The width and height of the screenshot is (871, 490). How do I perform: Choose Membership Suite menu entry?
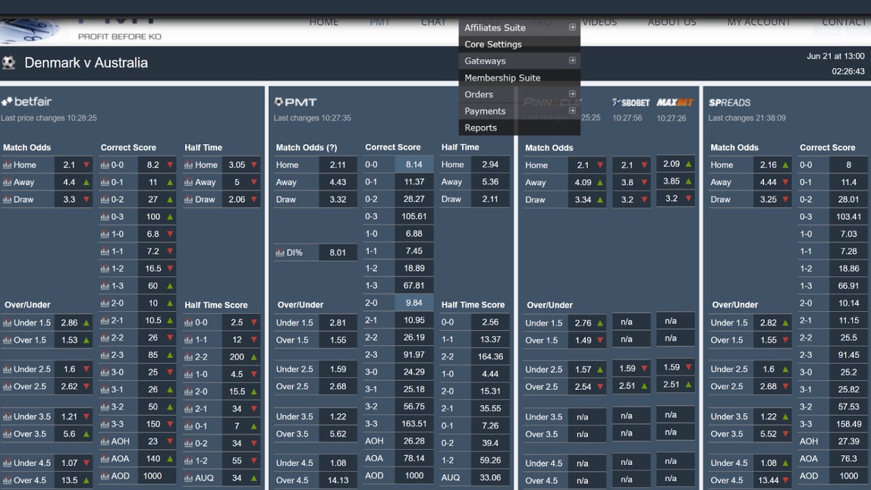519,78
